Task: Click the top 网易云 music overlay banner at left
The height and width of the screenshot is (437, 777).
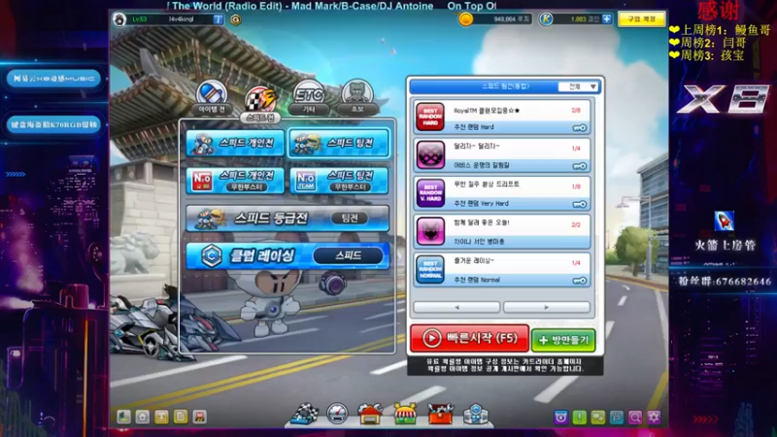Action: click(53, 79)
